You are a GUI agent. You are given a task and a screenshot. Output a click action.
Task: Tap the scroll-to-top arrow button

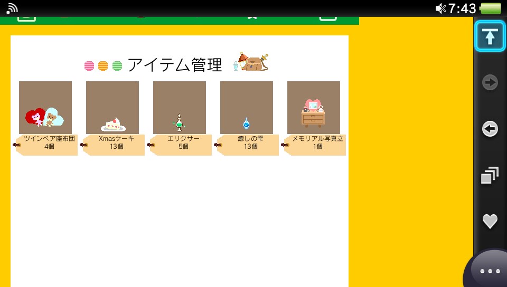click(490, 36)
